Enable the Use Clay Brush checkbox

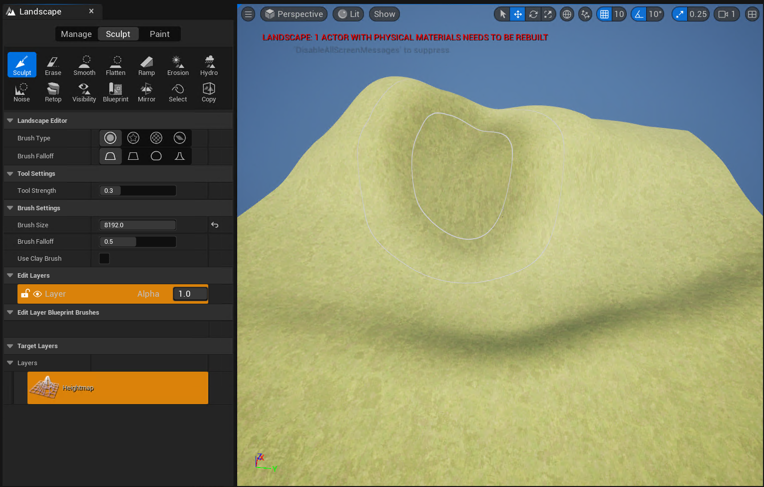pos(104,258)
